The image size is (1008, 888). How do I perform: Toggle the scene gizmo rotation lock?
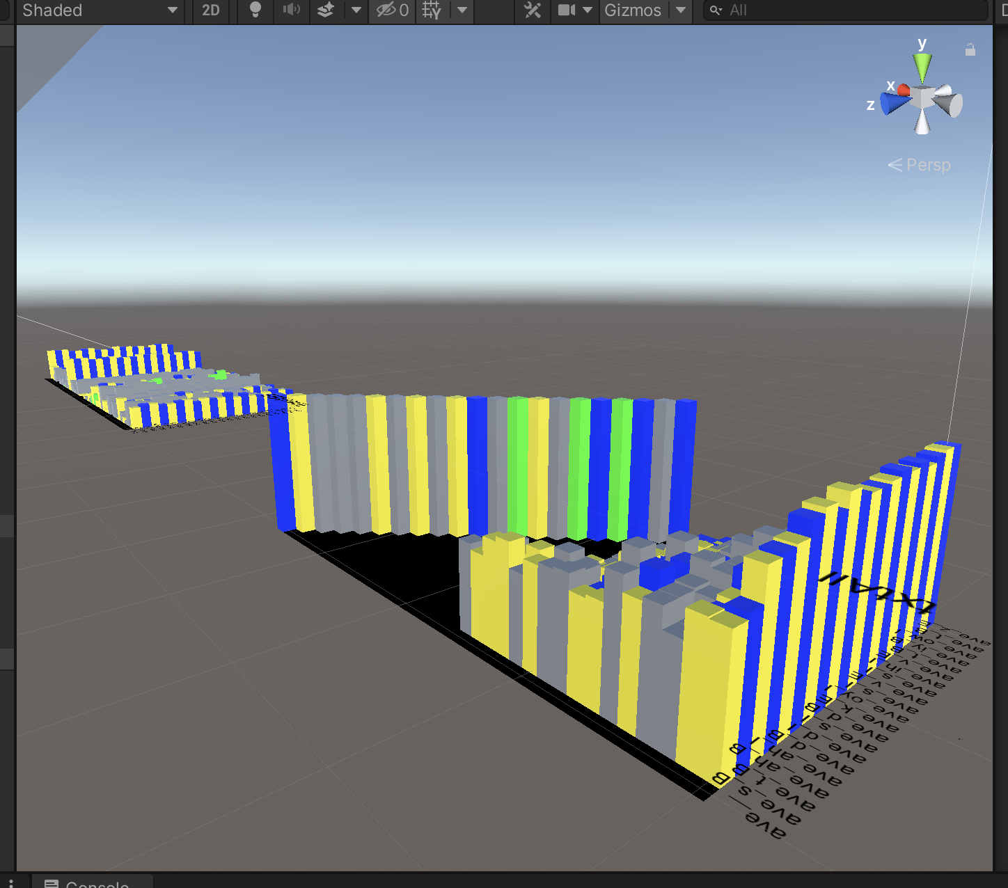coord(970,50)
